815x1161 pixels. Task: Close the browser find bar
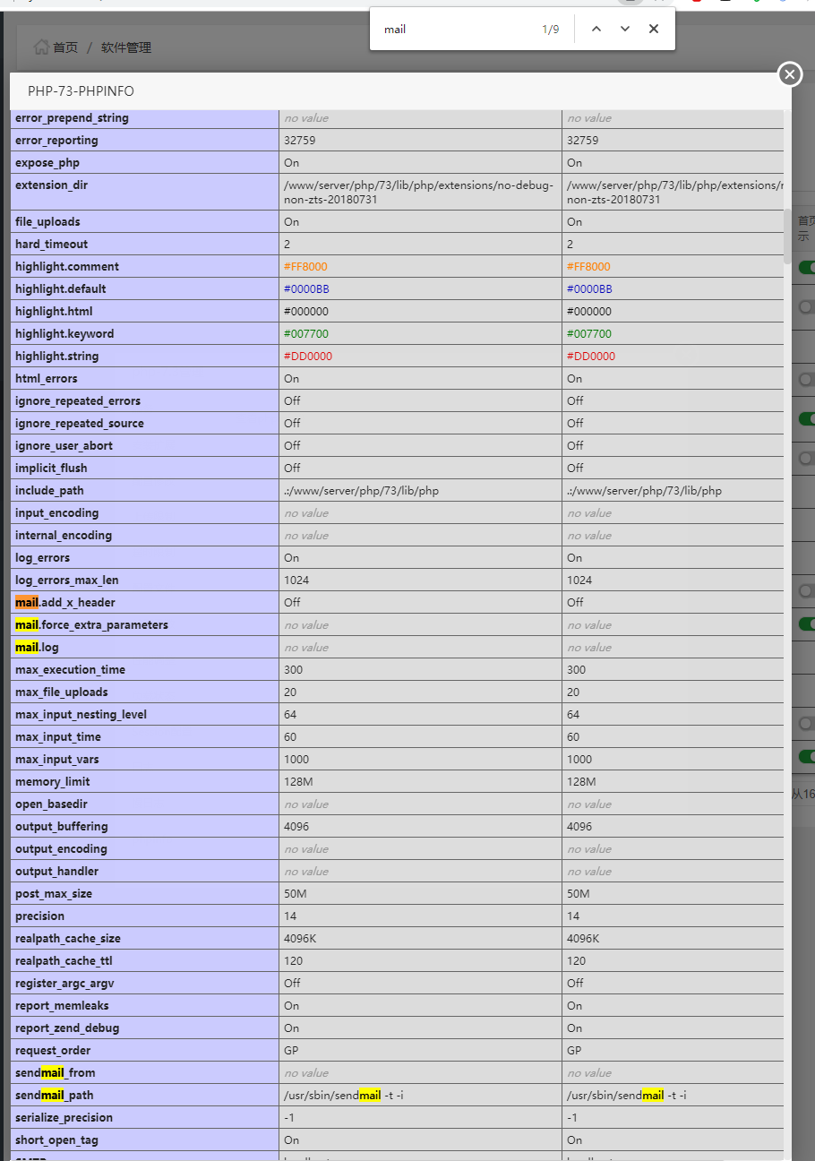click(654, 29)
